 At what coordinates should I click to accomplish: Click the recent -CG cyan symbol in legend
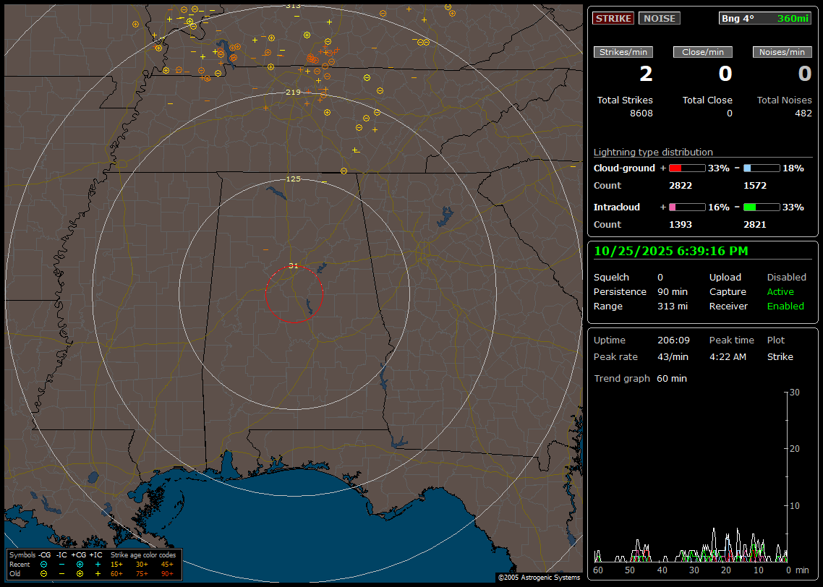(x=44, y=564)
